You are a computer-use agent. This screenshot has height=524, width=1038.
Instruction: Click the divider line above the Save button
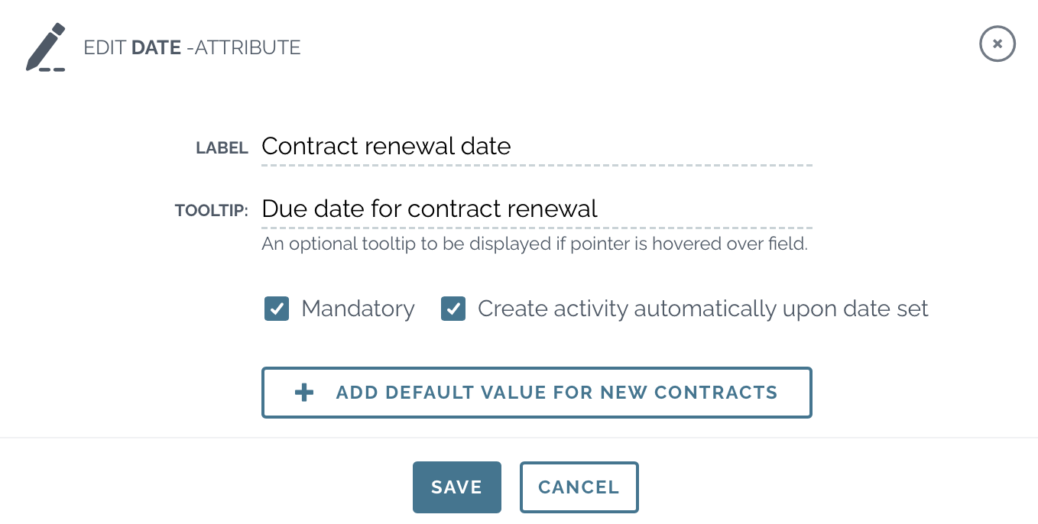[519, 438]
